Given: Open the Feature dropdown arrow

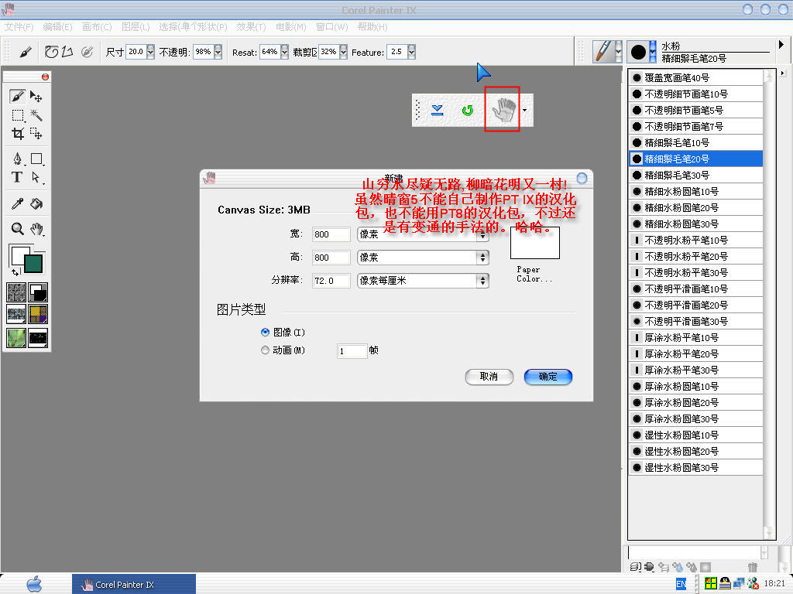Looking at the screenshot, I should (x=411, y=52).
